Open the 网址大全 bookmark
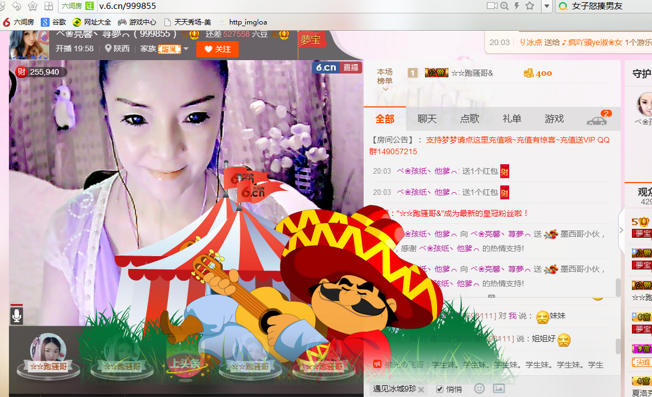This screenshot has height=397, width=652. click(92, 22)
